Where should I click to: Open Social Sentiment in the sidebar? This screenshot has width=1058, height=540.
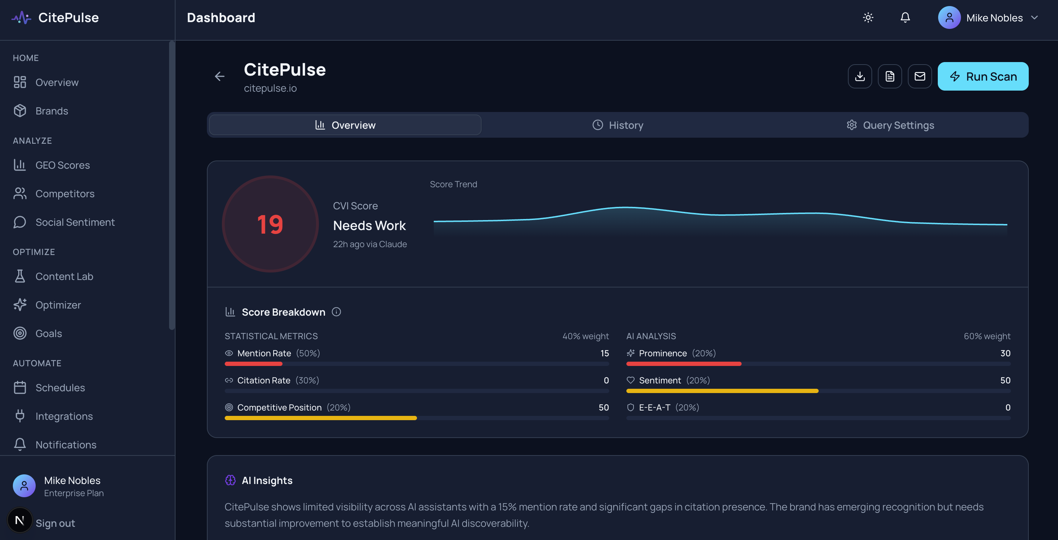[75, 222]
